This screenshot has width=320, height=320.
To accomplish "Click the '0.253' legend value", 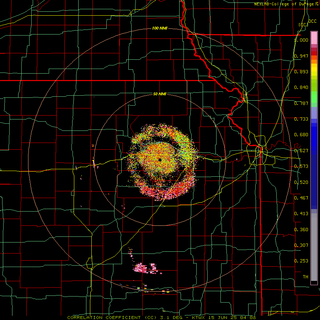I will coord(301,261).
